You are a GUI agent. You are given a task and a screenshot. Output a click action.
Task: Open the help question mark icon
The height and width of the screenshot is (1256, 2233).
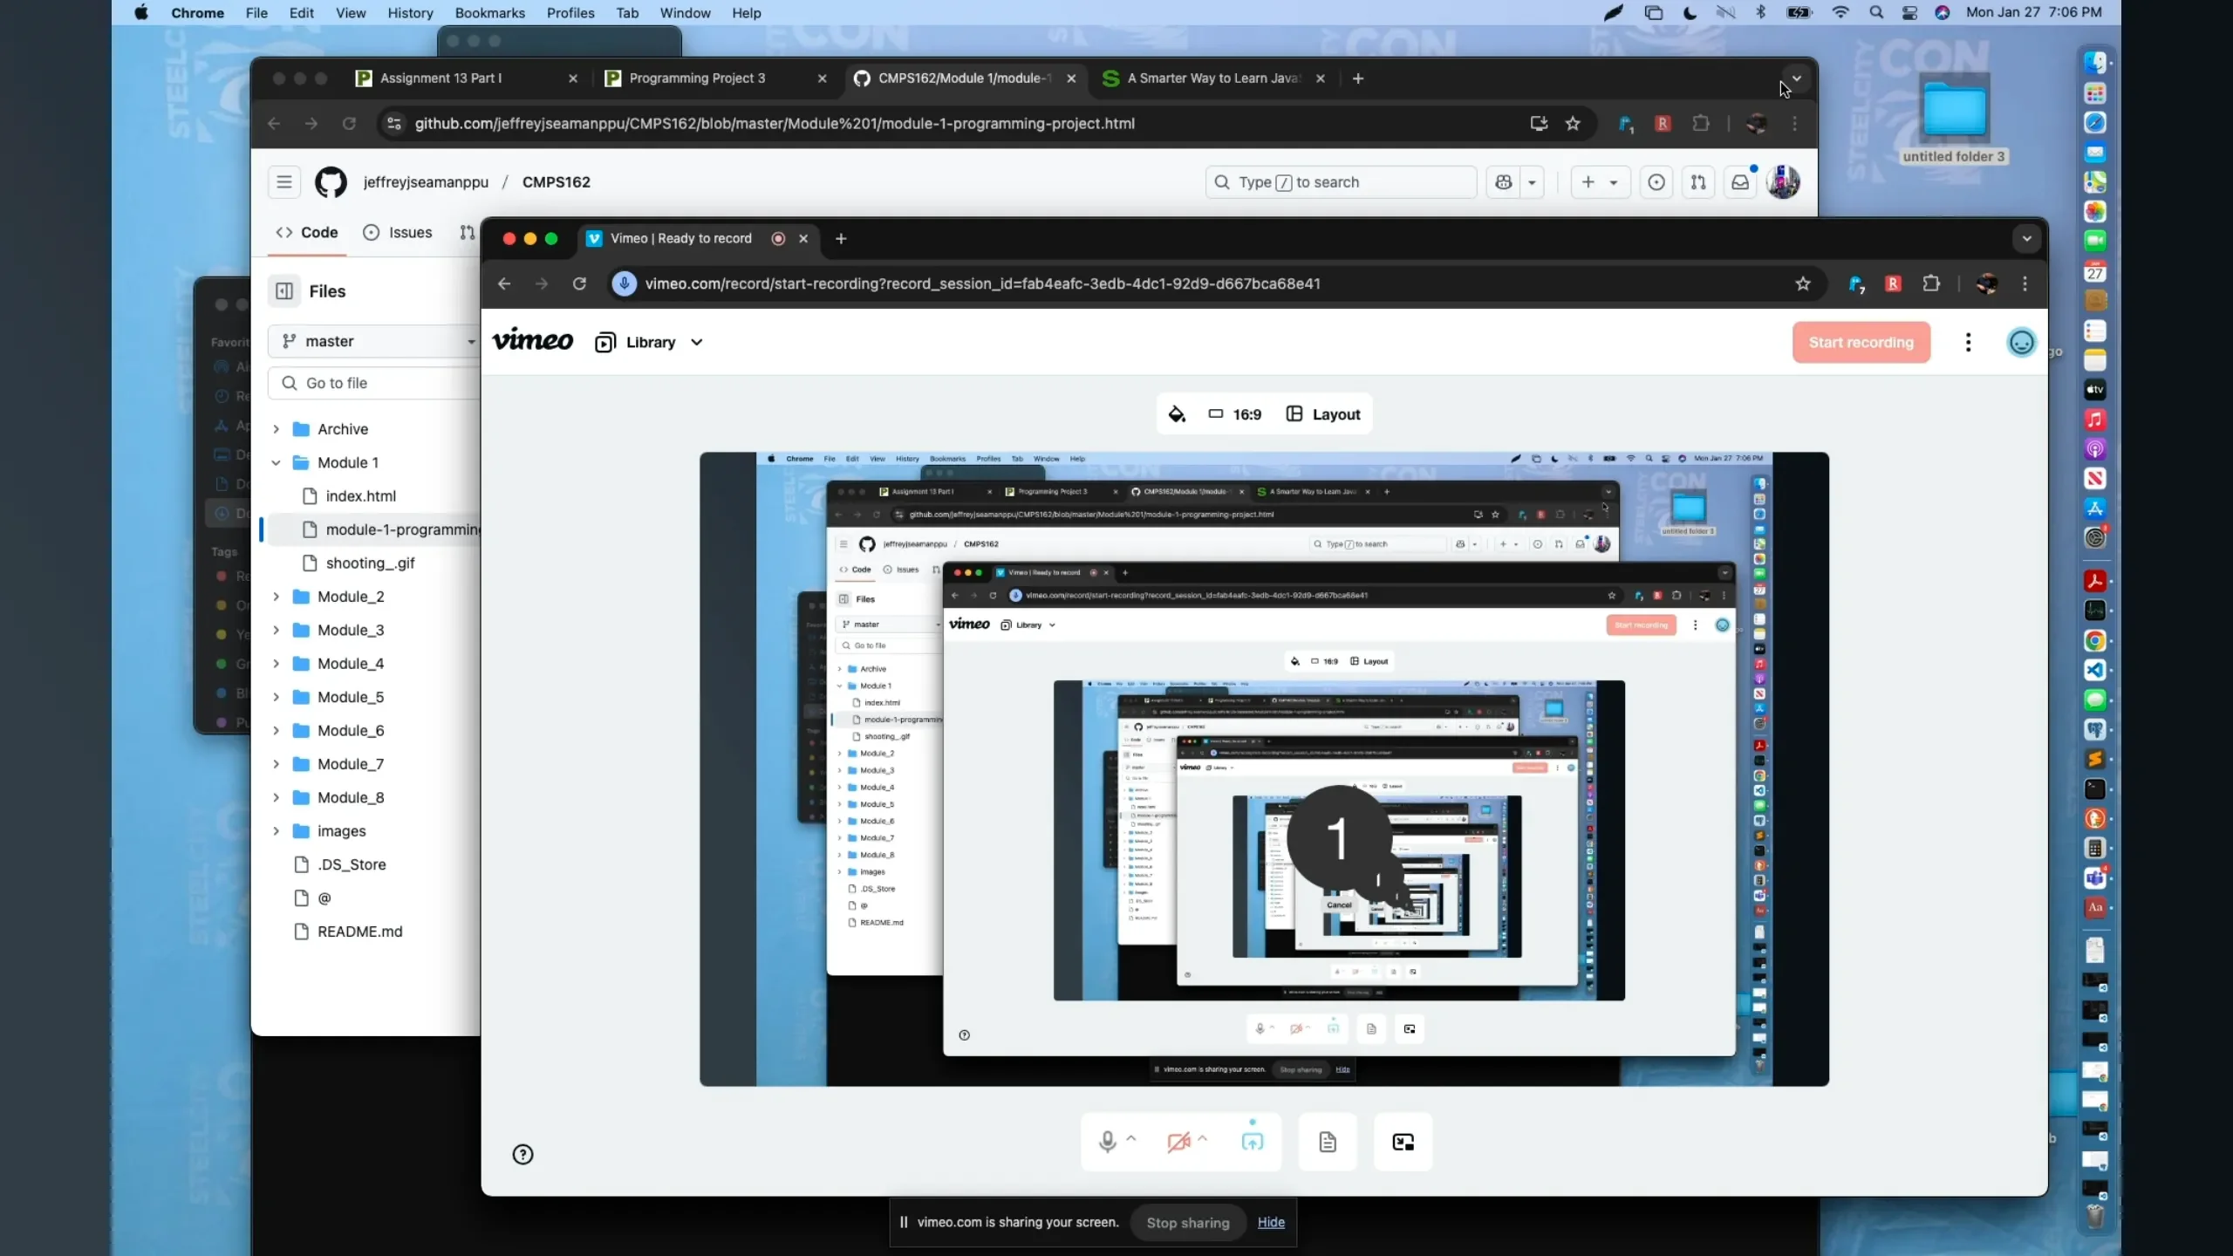pos(522,1155)
